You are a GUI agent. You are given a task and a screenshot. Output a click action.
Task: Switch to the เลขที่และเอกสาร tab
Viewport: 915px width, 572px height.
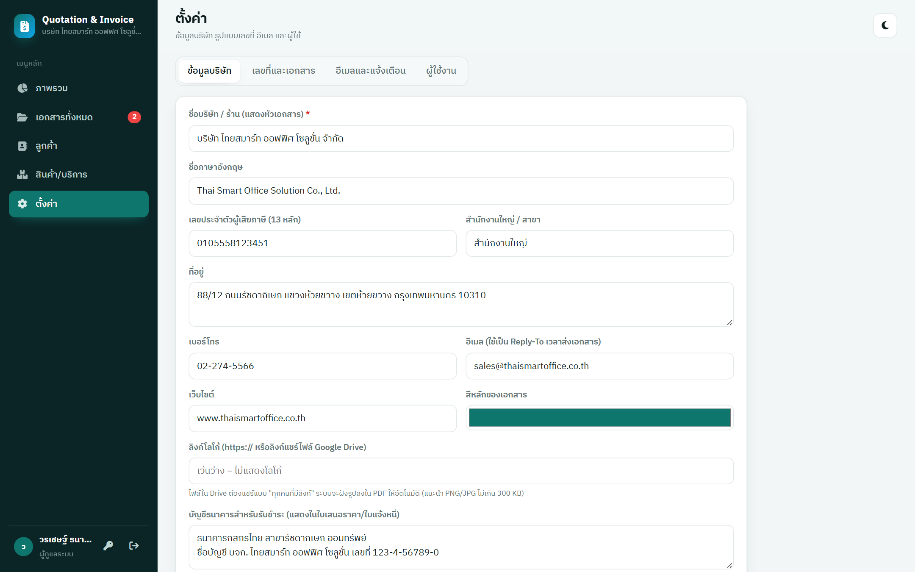coord(283,71)
